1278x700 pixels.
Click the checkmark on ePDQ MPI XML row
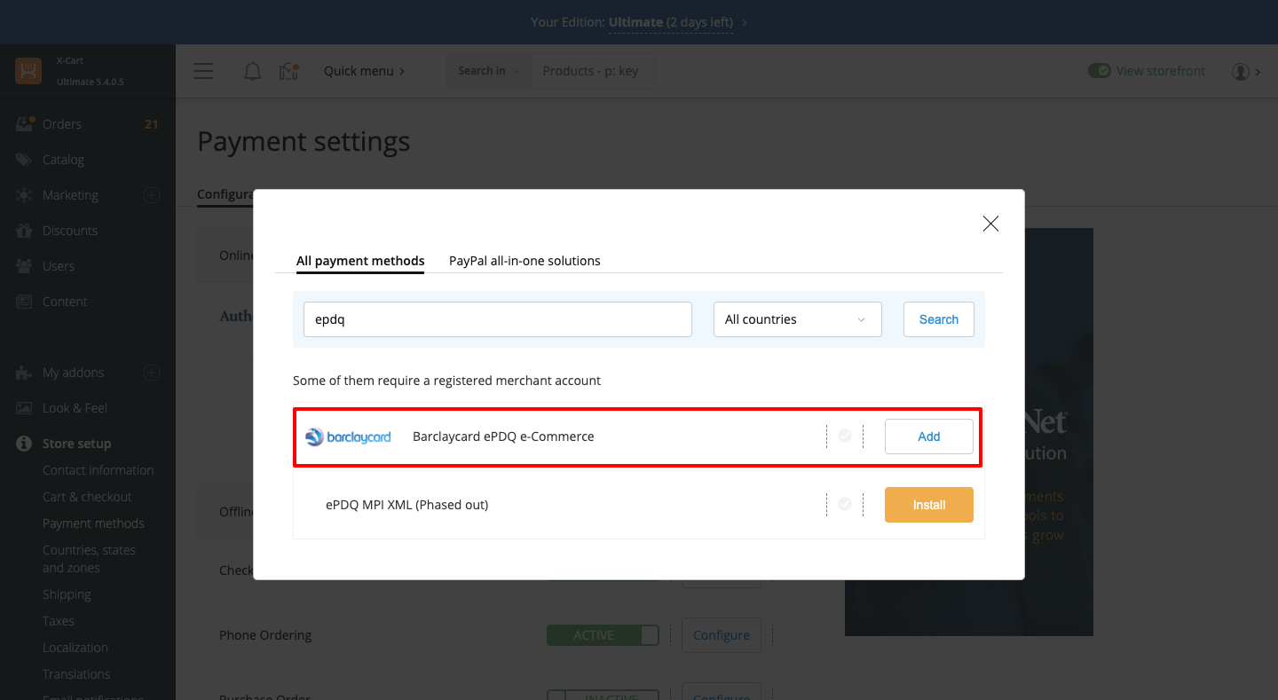[x=845, y=505]
